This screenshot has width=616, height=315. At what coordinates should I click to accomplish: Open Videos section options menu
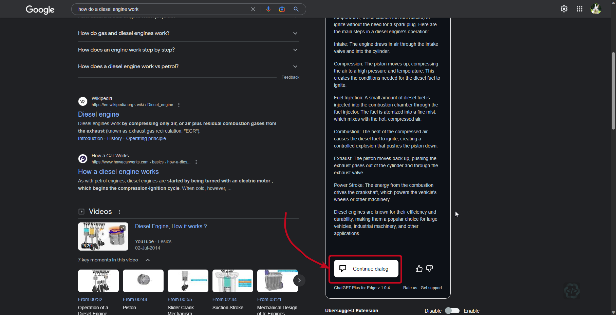point(119,212)
